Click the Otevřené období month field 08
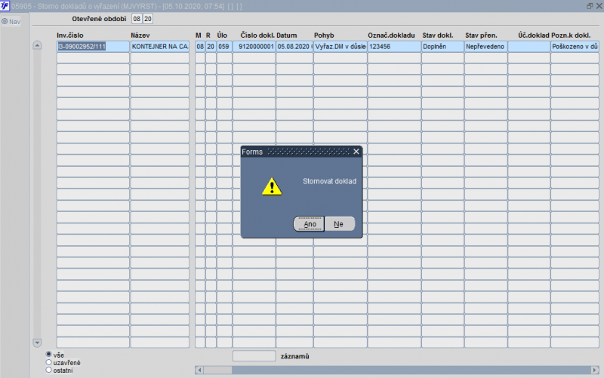Image resolution: width=604 pixels, height=378 pixels. coord(137,19)
